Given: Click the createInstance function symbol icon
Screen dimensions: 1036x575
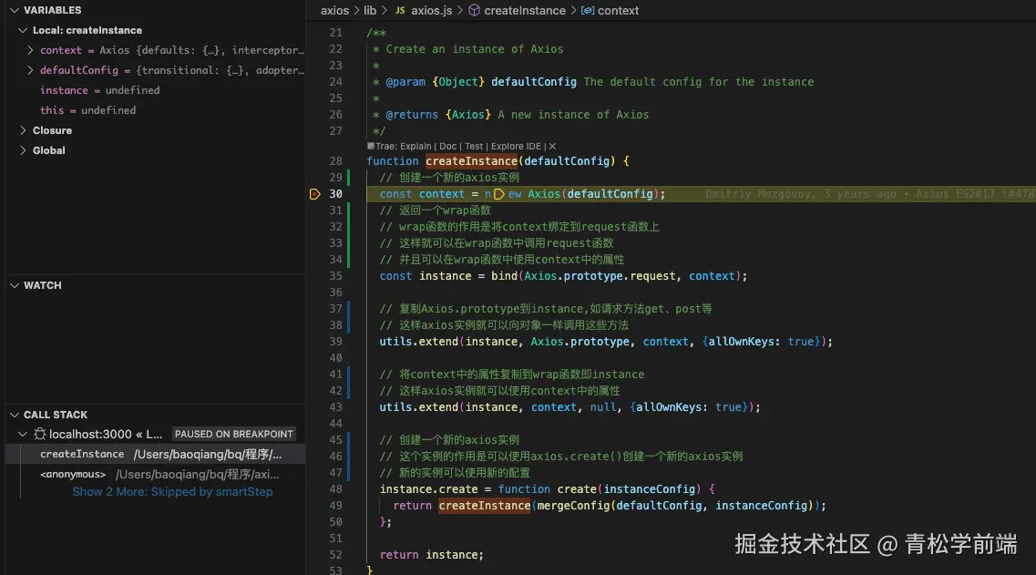Looking at the screenshot, I should (x=474, y=11).
